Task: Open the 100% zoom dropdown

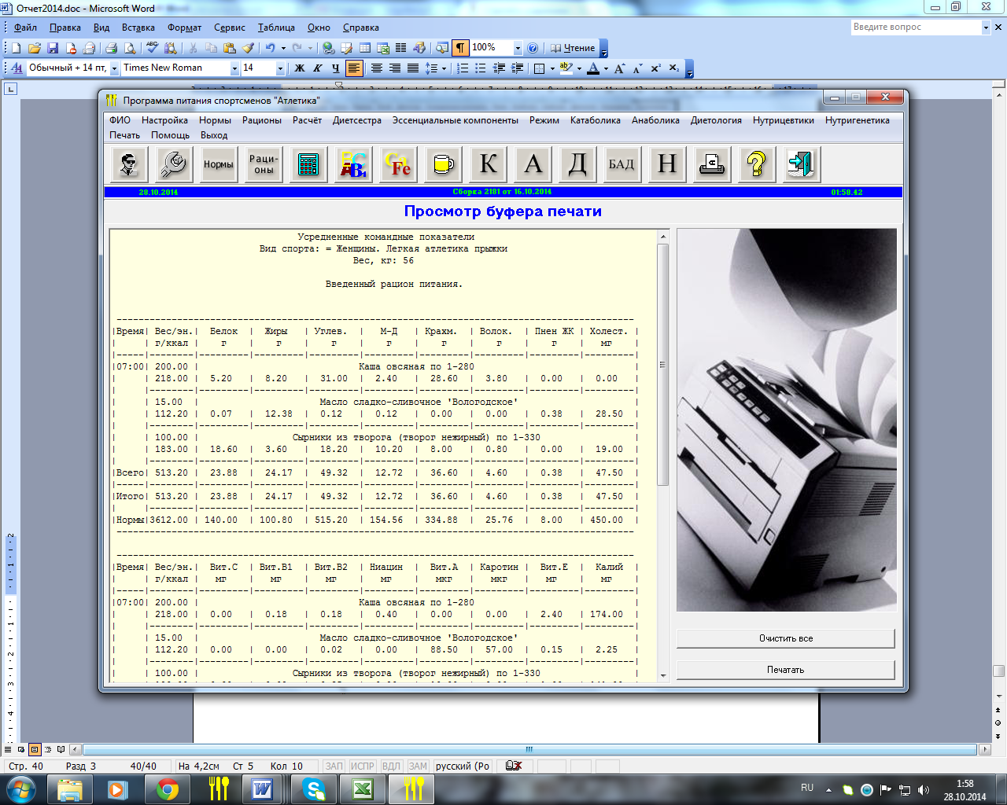Action: (x=518, y=48)
